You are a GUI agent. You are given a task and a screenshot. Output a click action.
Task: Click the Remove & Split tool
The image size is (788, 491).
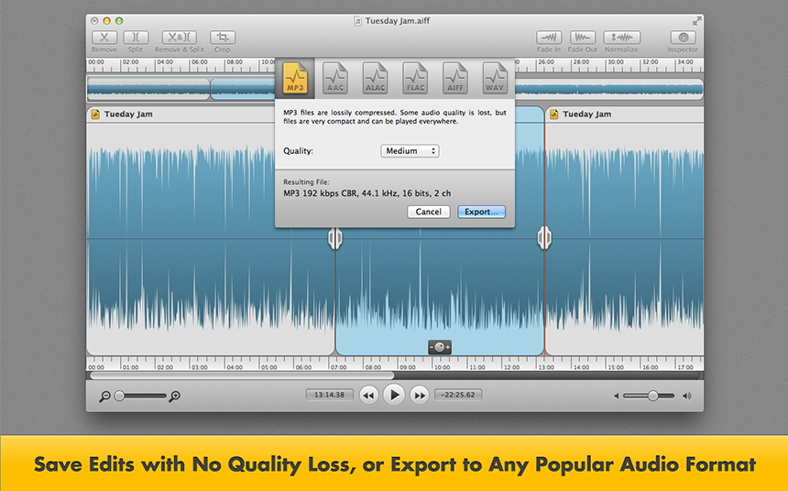[x=180, y=38]
